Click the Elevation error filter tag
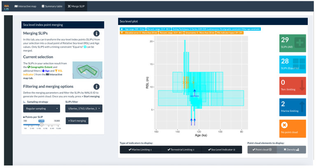The height and width of the screenshot is (168, 316). [x=139, y=33]
